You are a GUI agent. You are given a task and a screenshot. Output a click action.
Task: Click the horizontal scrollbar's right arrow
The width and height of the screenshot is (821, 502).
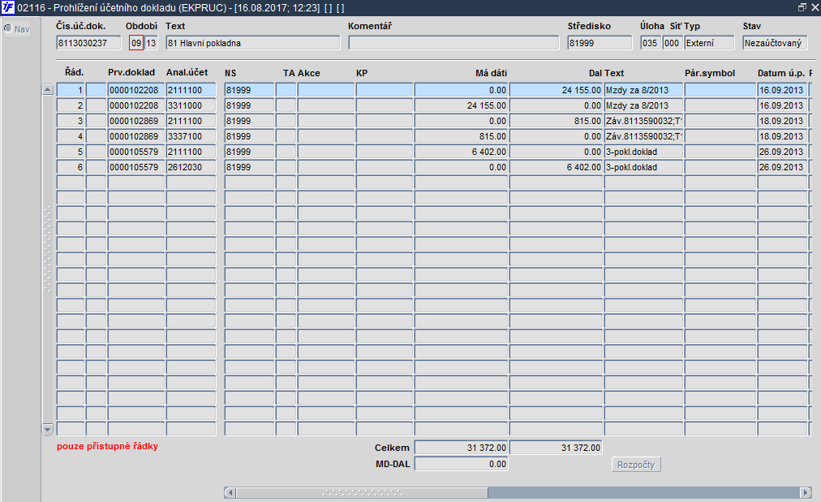pos(806,492)
